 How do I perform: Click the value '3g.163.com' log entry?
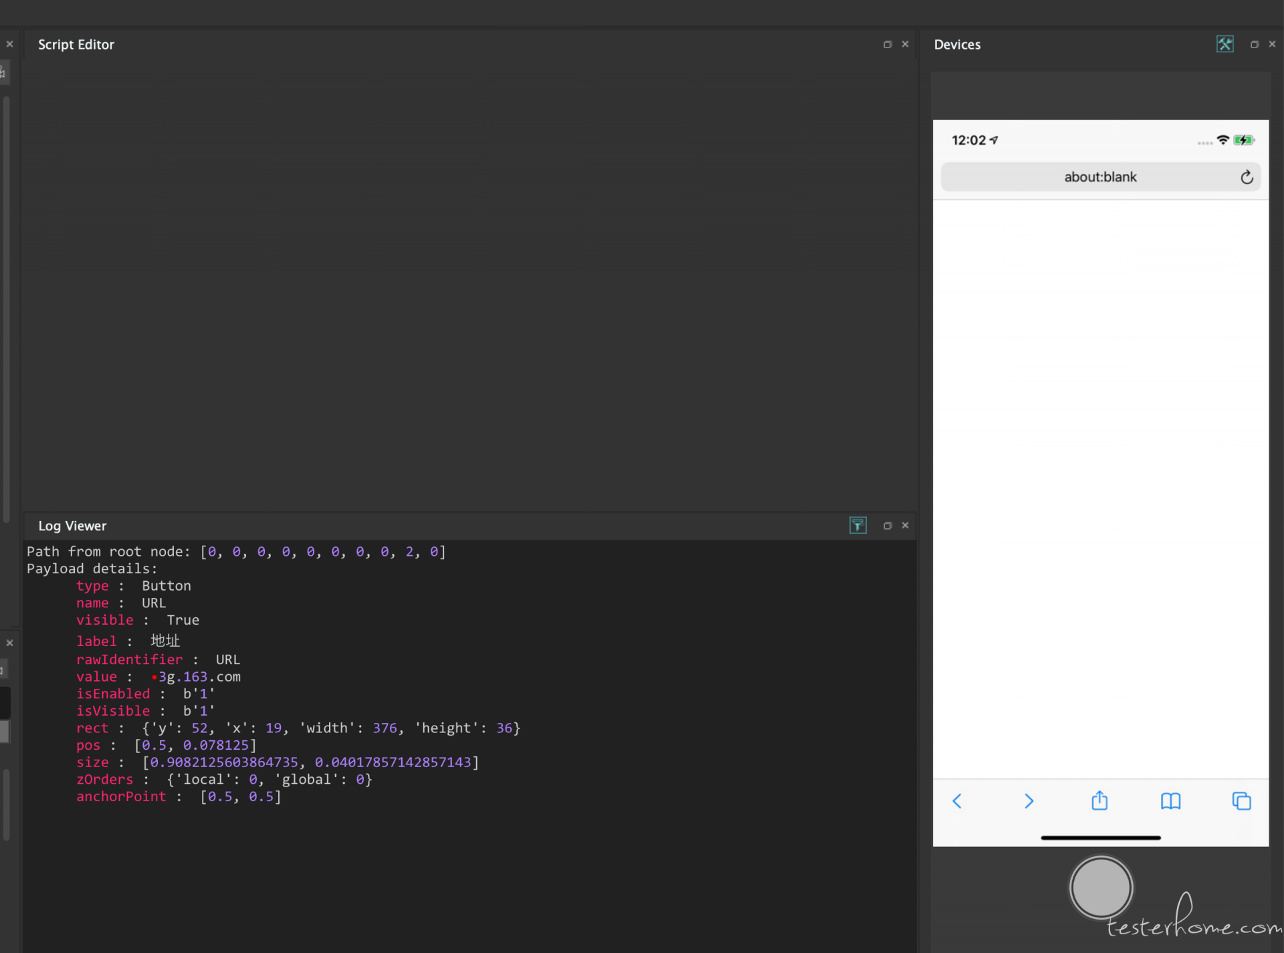[x=158, y=677]
